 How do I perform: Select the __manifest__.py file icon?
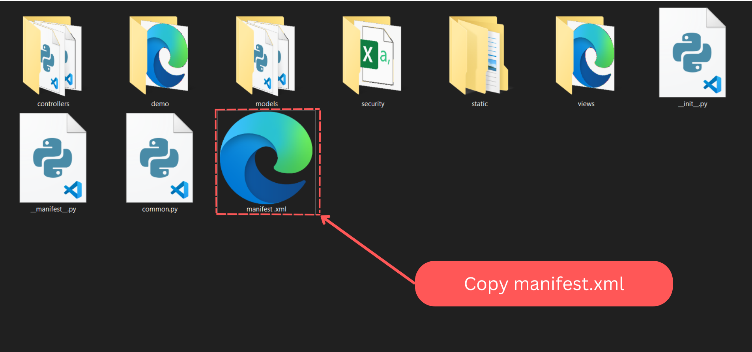[53, 158]
